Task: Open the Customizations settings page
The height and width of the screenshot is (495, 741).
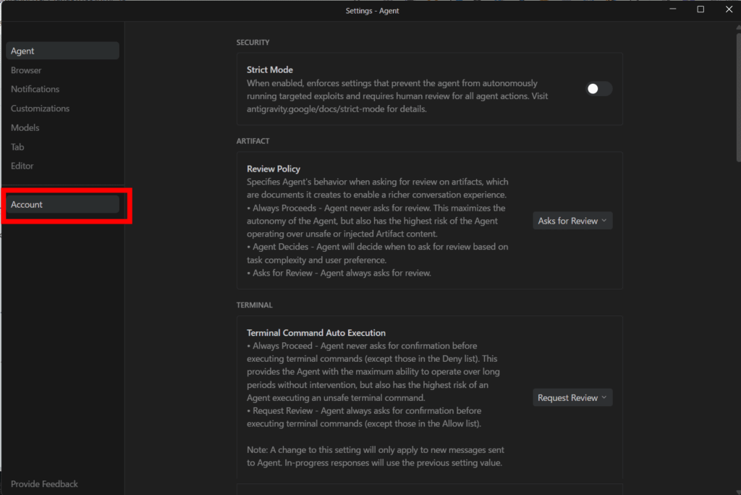Action: [40, 109]
